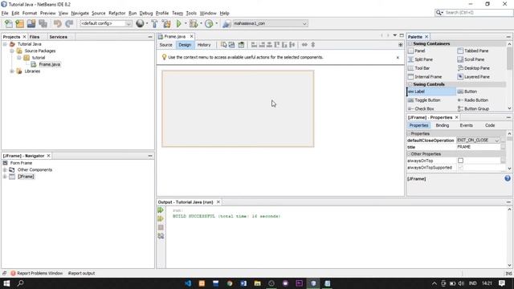Click the Connection Mode icon in designer toolbar
This screenshot has height=289, width=514.
[232, 45]
